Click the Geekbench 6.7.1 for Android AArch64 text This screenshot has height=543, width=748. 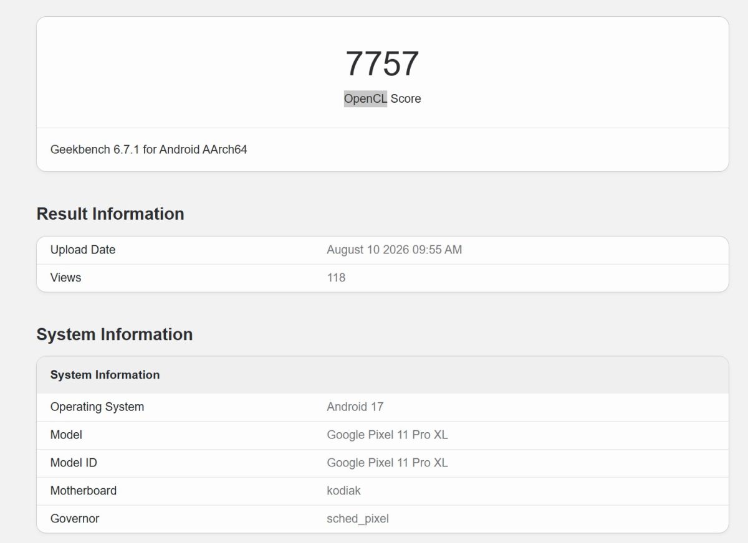[x=148, y=149]
